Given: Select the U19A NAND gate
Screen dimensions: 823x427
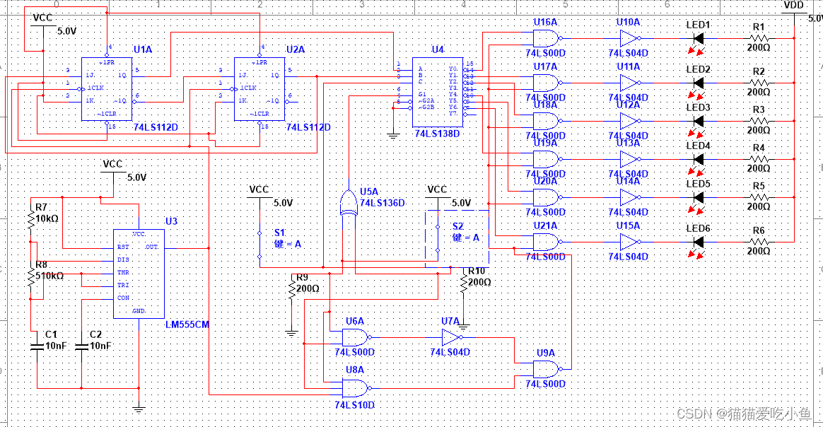Looking at the screenshot, I should (x=547, y=160).
